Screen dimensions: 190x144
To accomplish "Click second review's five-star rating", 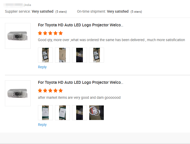I will pos(50,90).
